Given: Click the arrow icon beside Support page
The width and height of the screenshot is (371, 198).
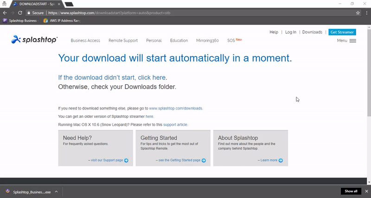Looking at the screenshot, I should tap(126, 160).
